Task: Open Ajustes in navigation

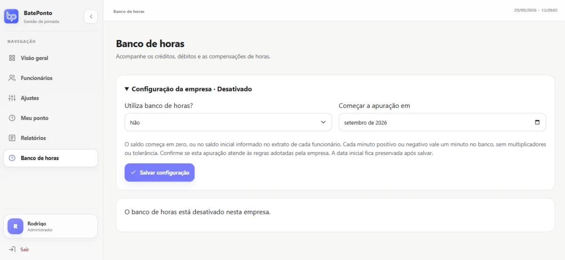Action: pos(50,98)
